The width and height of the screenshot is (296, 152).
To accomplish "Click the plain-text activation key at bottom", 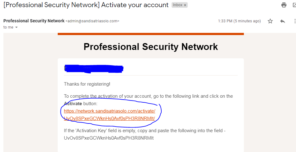I will pyautogui.click(x=109, y=138).
